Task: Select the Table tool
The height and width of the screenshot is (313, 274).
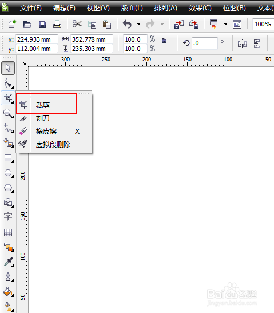Action: (8, 232)
